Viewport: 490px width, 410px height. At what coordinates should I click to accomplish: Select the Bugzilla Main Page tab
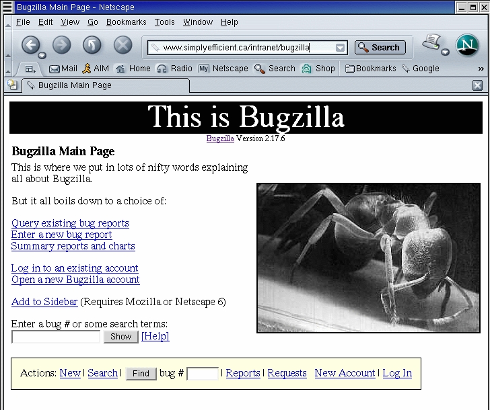click(74, 85)
